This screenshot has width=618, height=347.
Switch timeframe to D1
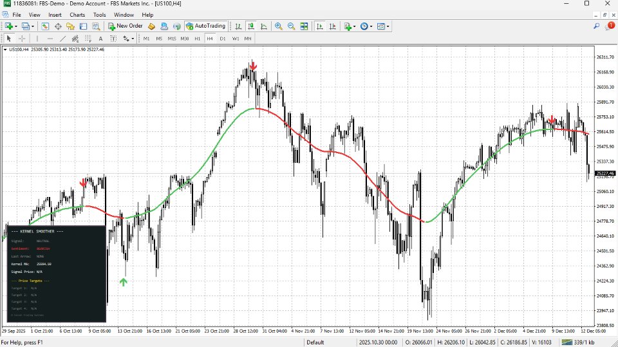coord(223,39)
